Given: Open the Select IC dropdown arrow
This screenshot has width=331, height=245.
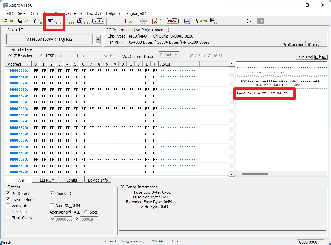Looking at the screenshot, I should [x=98, y=40].
